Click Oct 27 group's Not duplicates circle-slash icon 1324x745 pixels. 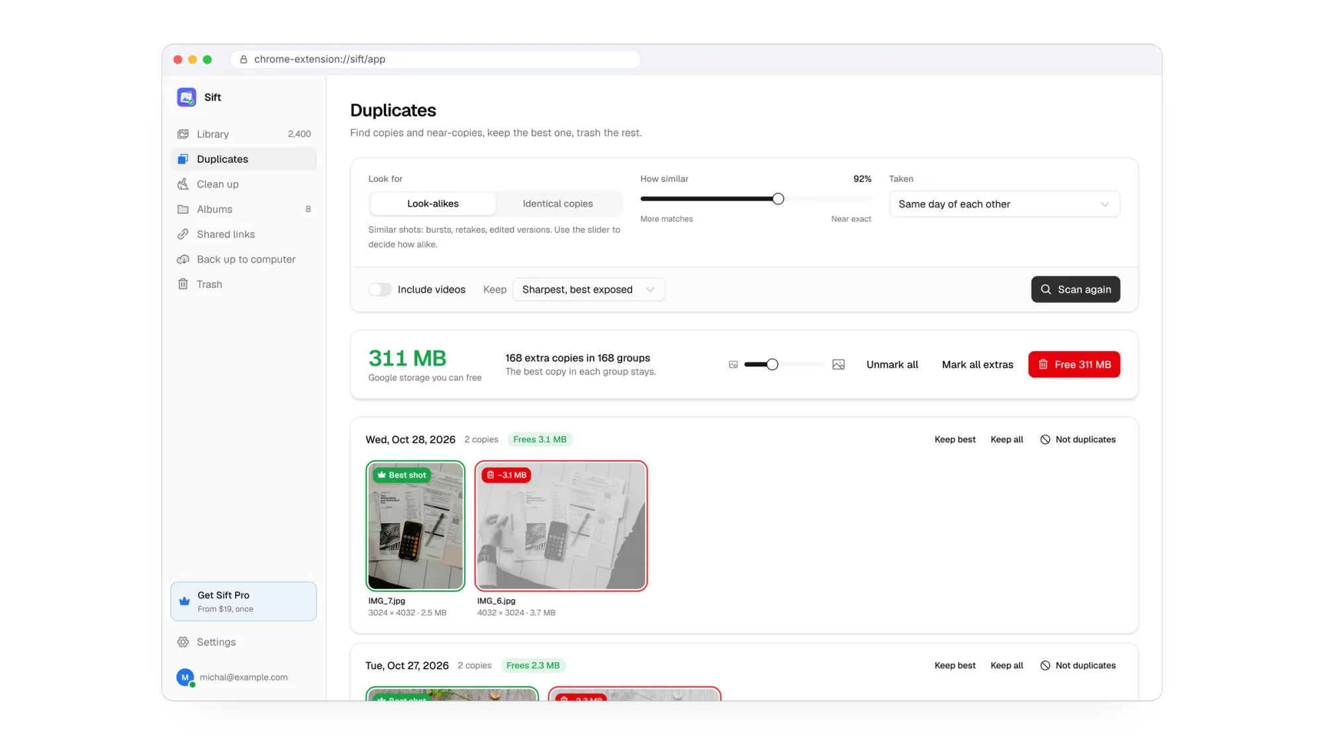[1045, 666]
